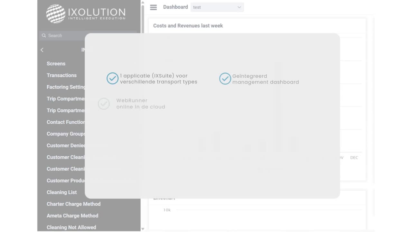Open the hamburger navigation menu
Viewport: 412px width, 232px height.
[153, 7]
